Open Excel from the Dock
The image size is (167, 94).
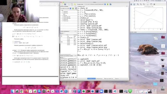tap(83, 91)
